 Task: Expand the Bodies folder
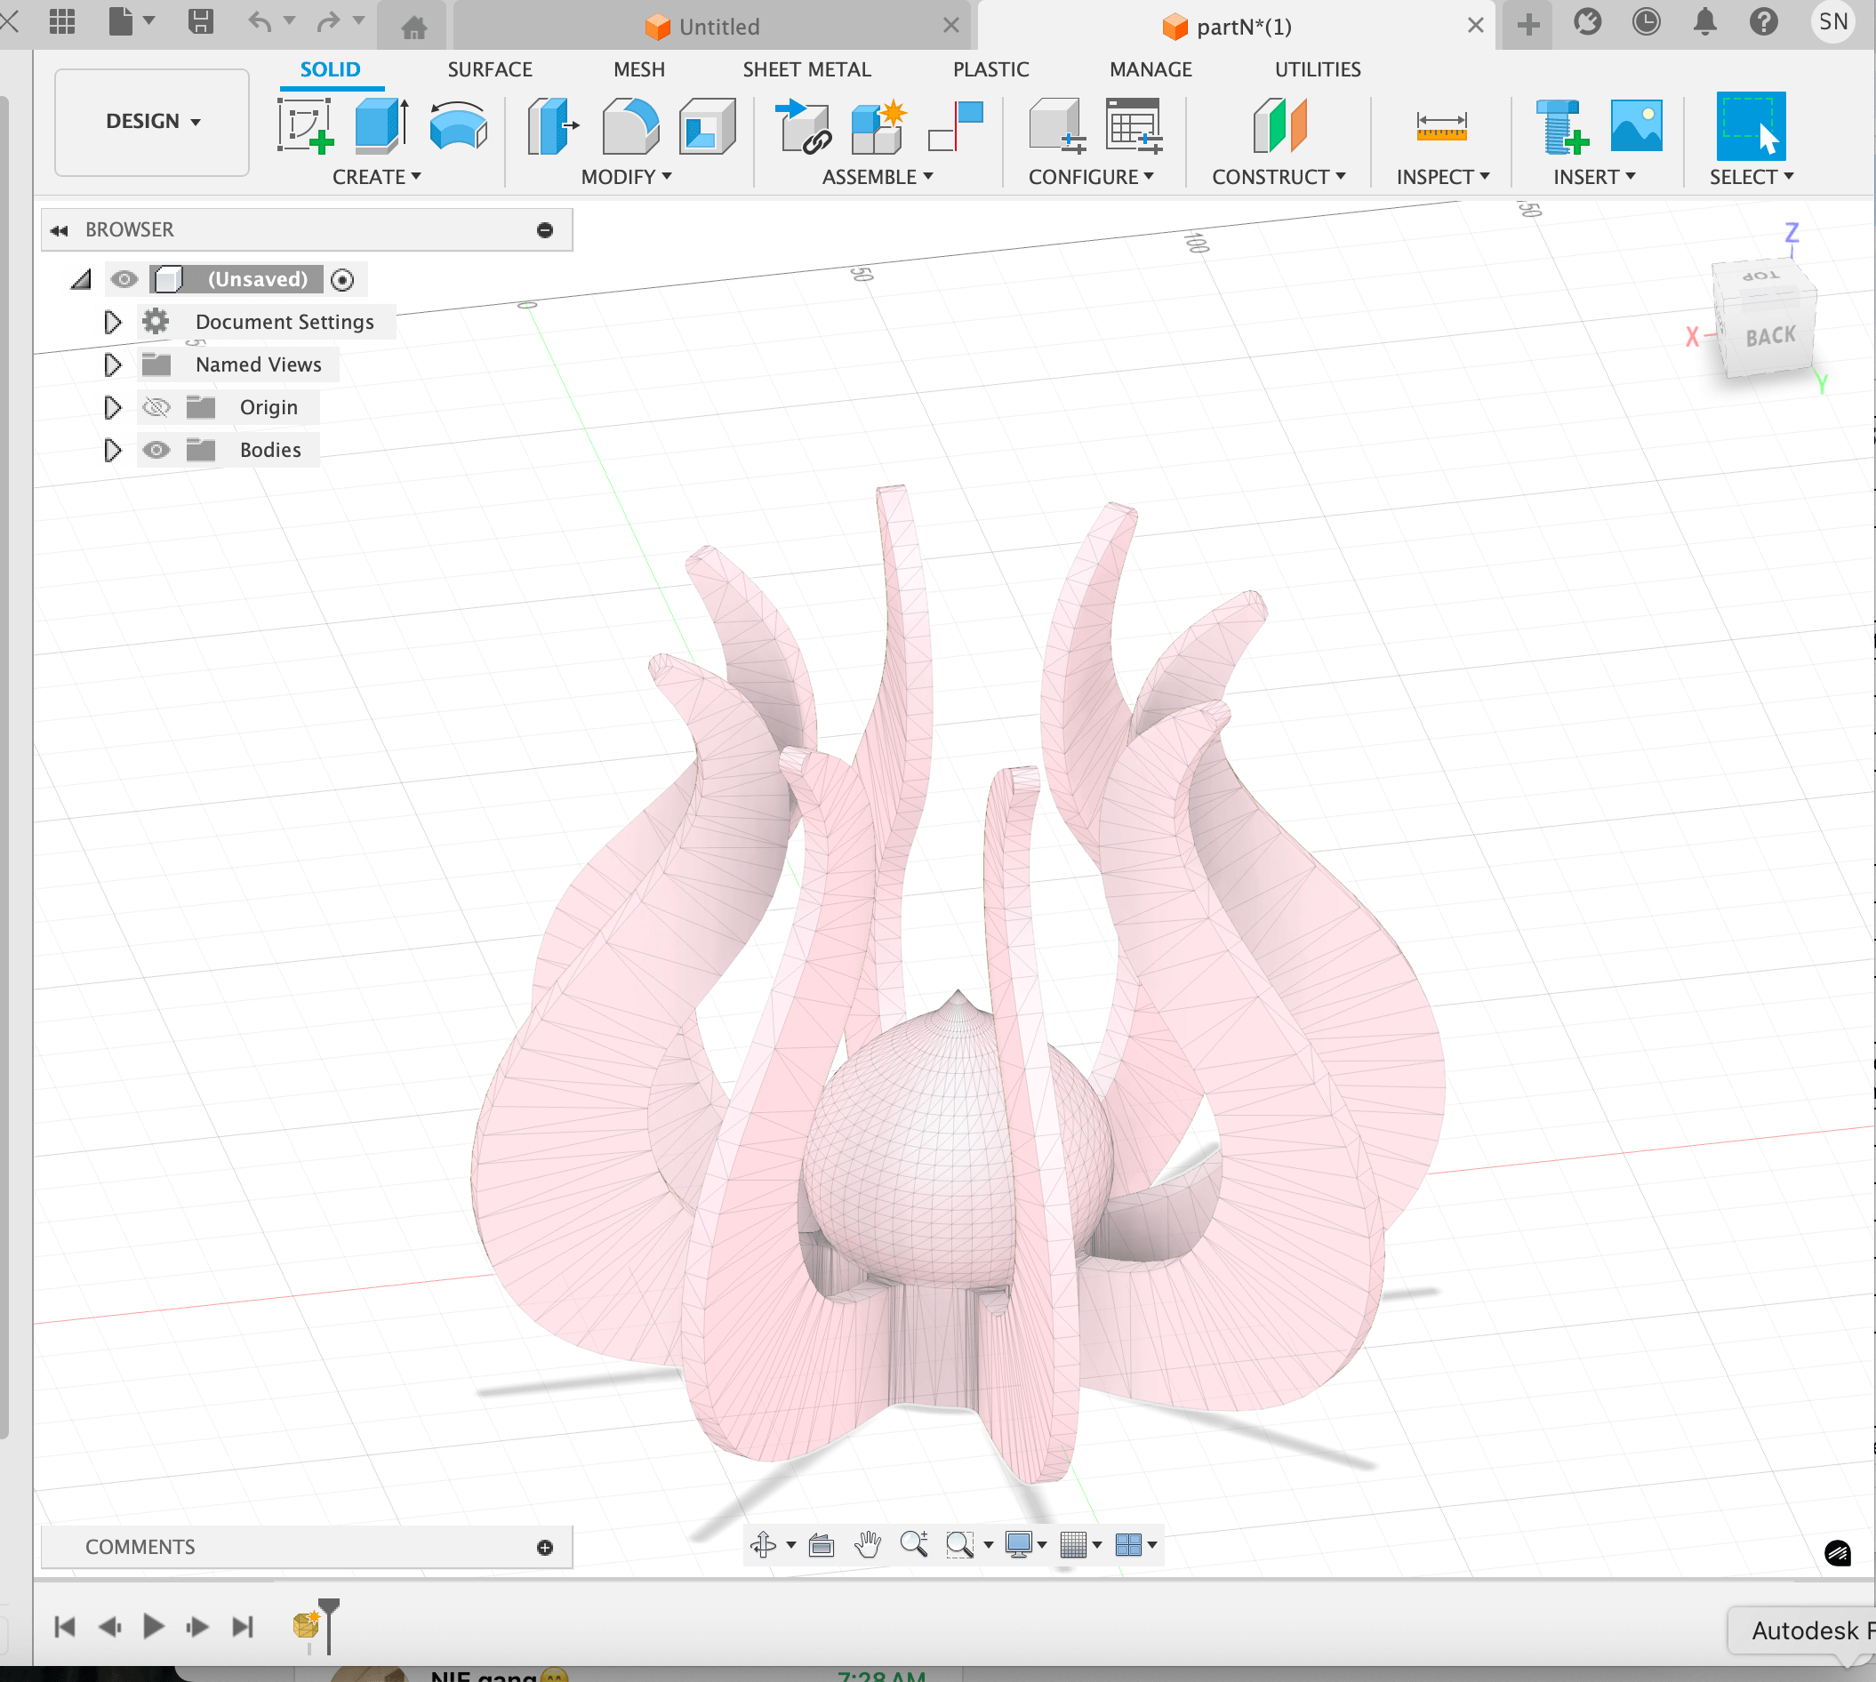[113, 450]
